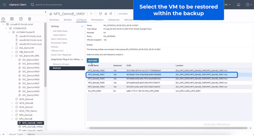The height and width of the screenshot is (136, 254).
Task: Collapse the vVCSA8-Cluster01 node
Action: (x=9, y=32)
